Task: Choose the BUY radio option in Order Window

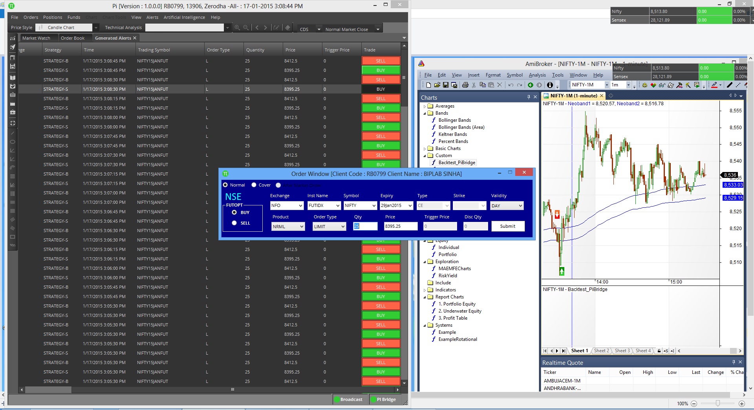Action: pos(234,212)
